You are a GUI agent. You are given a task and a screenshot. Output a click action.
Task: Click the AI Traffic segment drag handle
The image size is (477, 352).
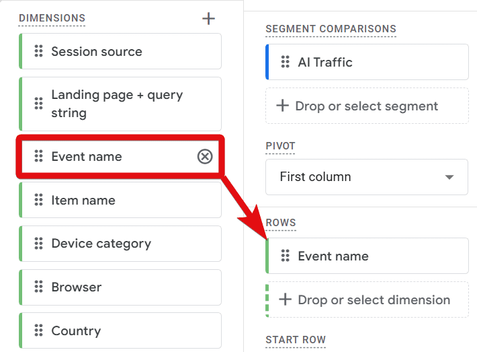286,62
